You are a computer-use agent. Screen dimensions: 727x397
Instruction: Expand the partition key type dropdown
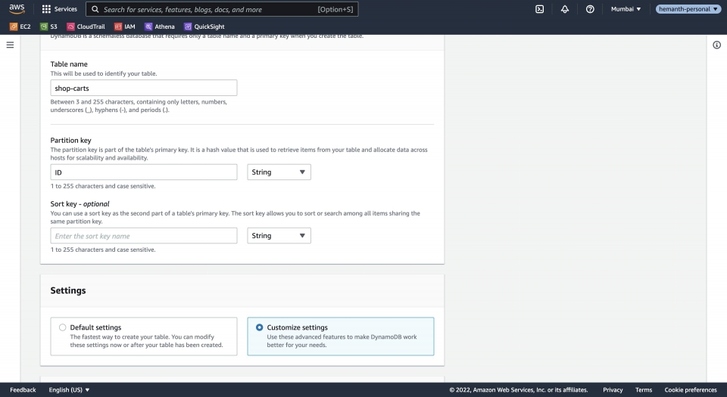pos(279,172)
